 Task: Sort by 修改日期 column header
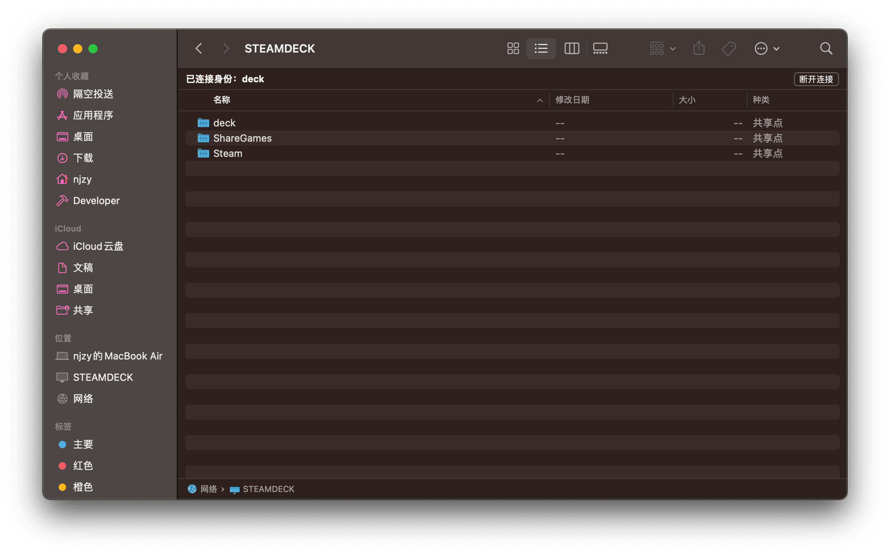click(572, 100)
